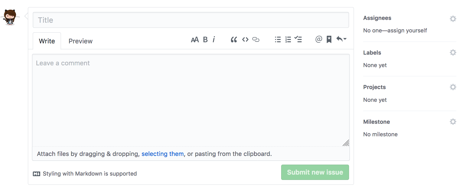Click inside the Title field
Screen dimensions: 464x196
[x=191, y=20]
